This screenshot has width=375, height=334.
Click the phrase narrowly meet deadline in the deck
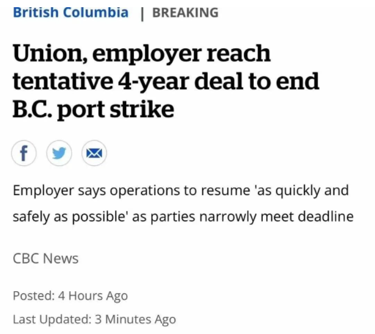pos(277,217)
